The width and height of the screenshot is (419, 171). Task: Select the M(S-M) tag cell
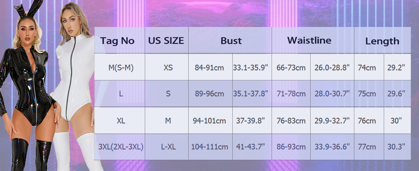coord(121,68)
